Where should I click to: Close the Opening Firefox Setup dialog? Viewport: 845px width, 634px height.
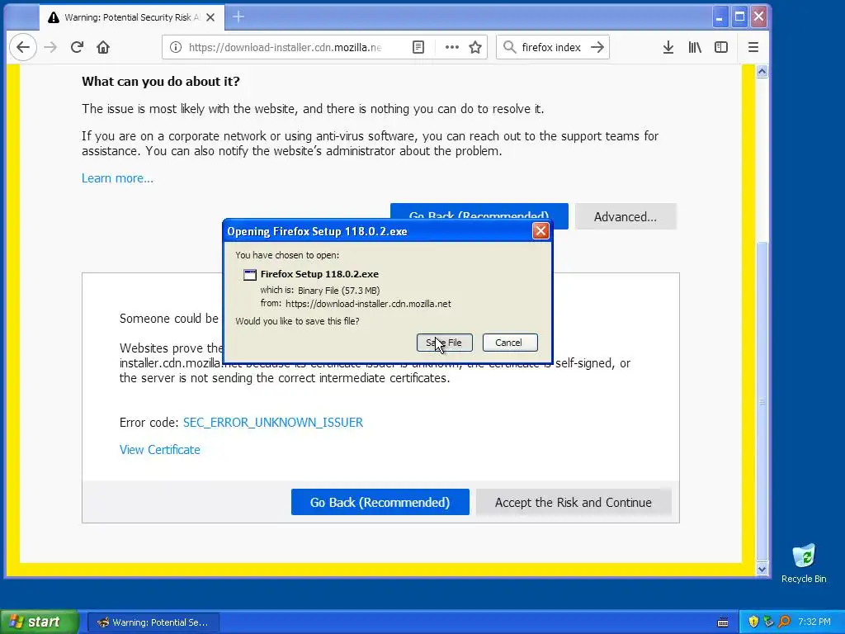click(541, 231)
